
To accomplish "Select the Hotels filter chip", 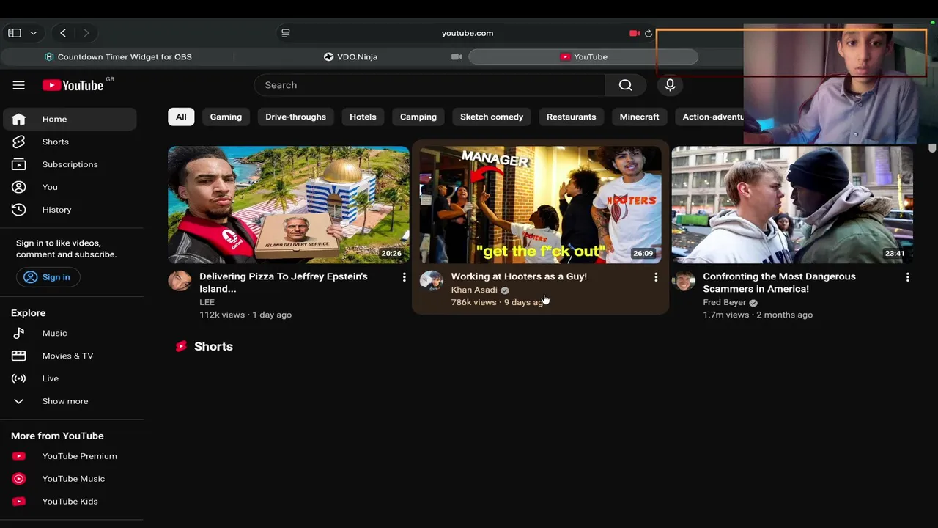I will point(363,117).
